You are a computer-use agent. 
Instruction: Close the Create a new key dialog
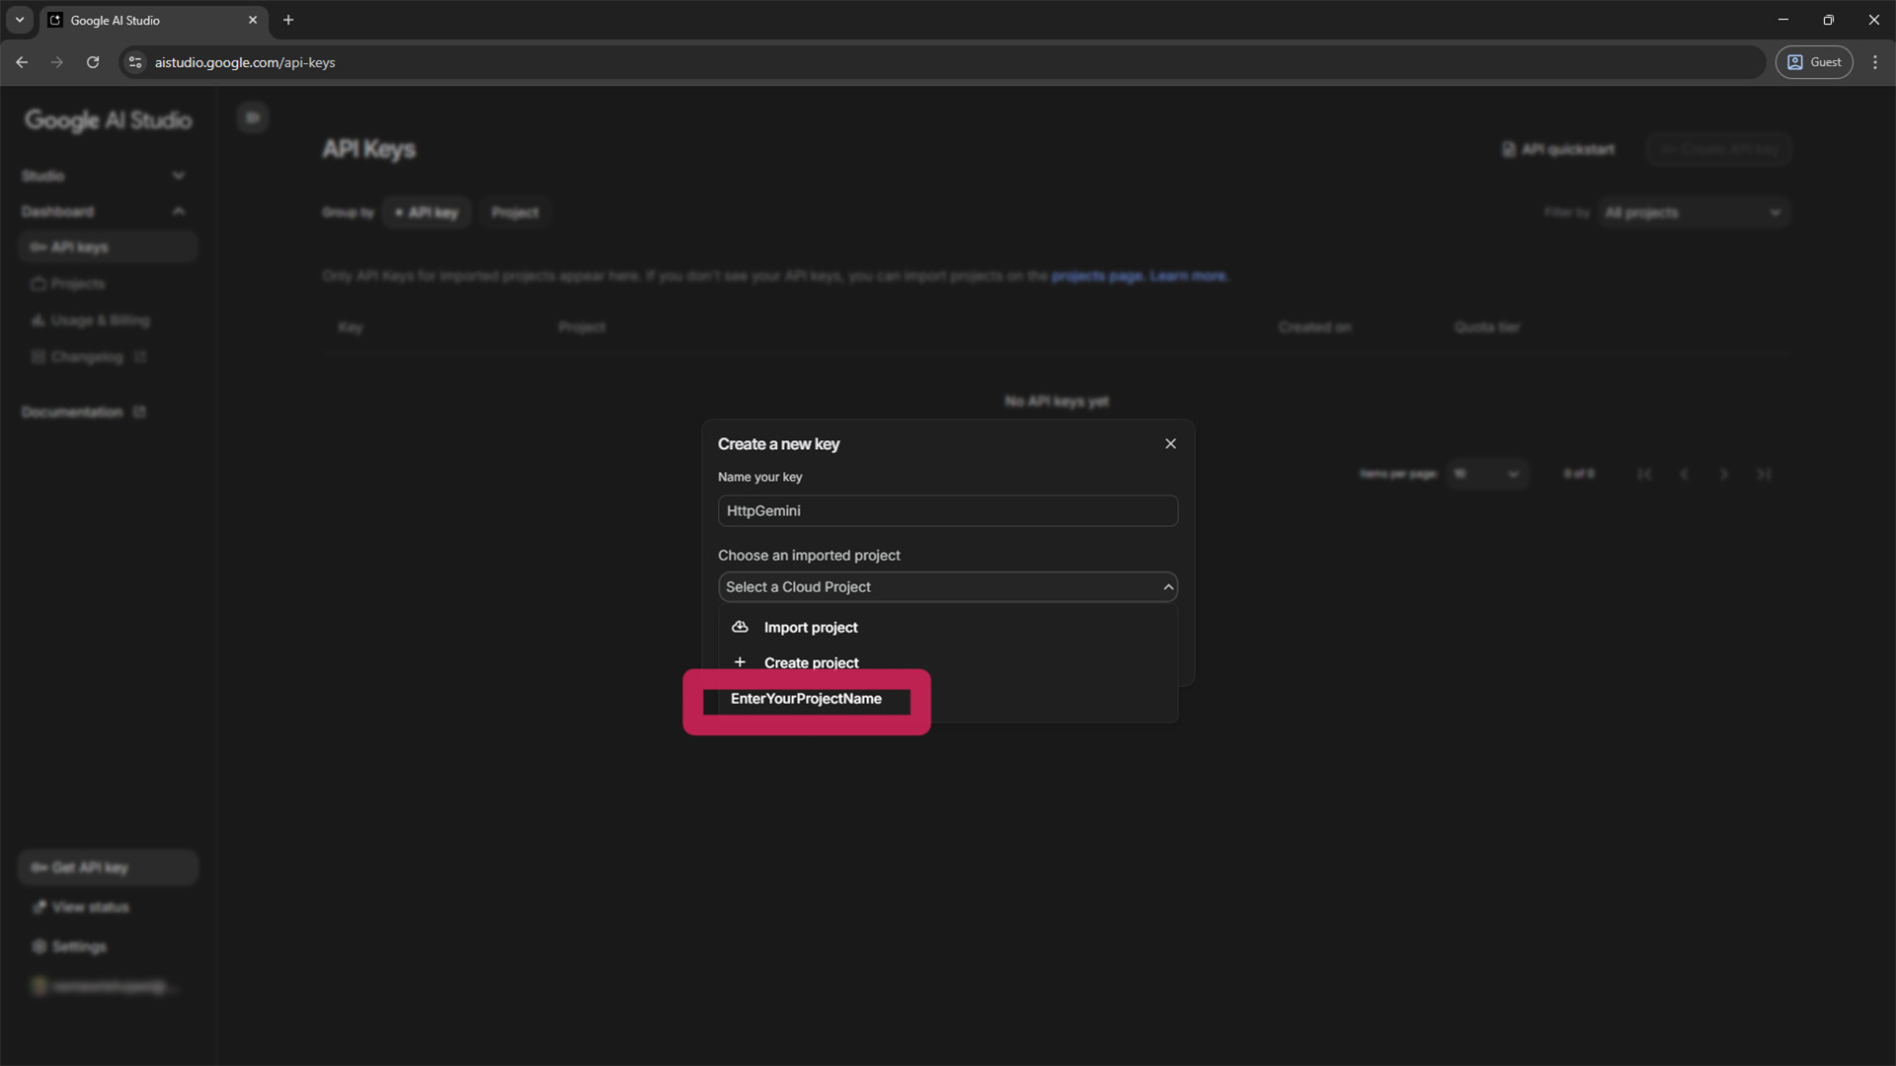[x=1170, y=444]
